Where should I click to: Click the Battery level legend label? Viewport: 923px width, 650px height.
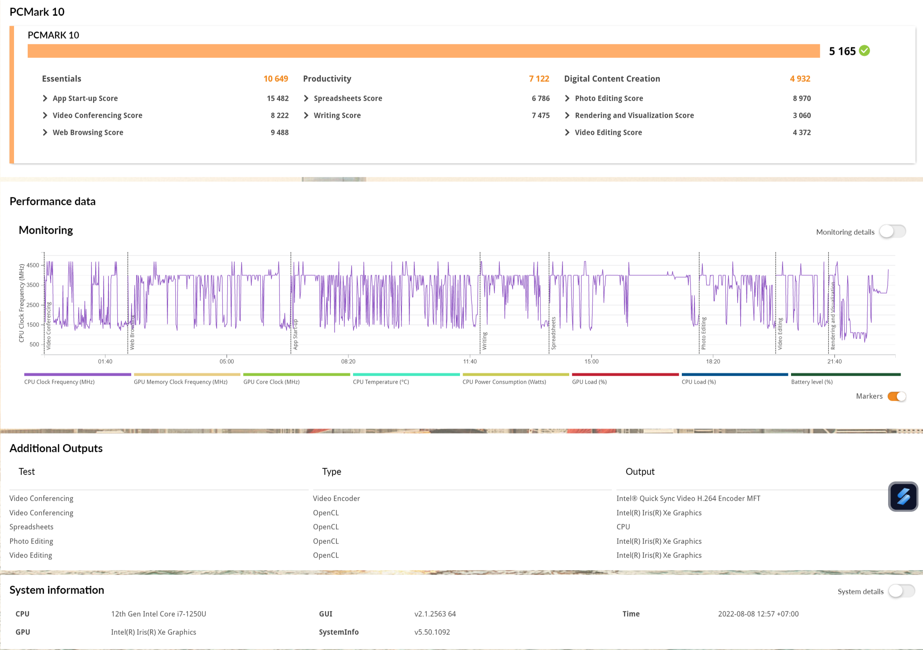(x=812, y=382)
